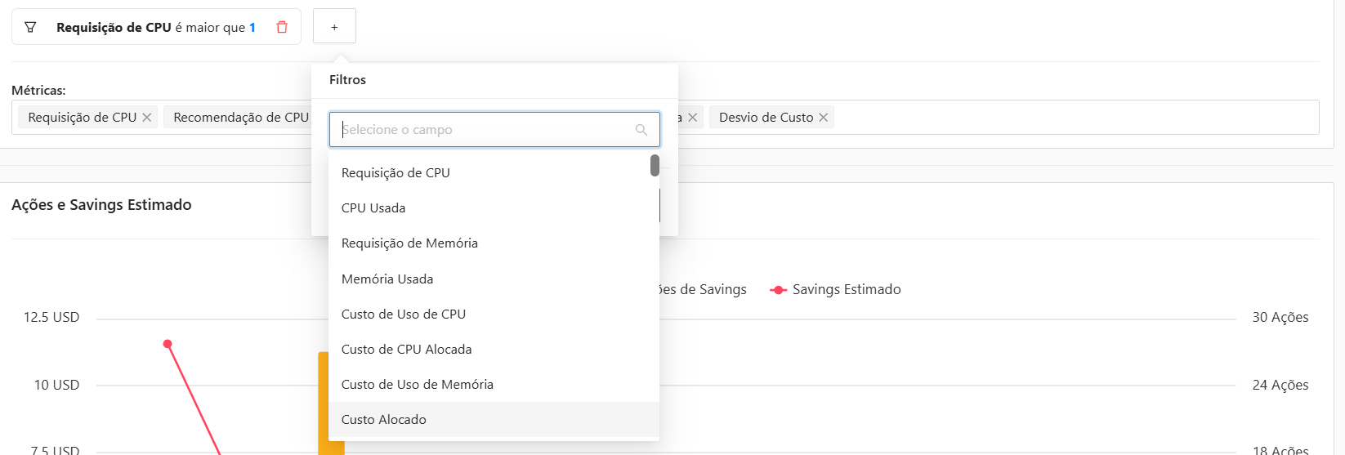This screenshot has width=1345, height=455.
Task: Select Requisição de CPU from the field list
Action: click(395, 172)
